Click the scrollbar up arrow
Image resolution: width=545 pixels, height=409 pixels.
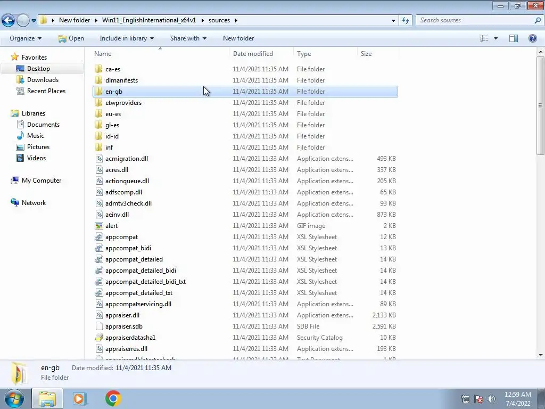click(540, 52)
